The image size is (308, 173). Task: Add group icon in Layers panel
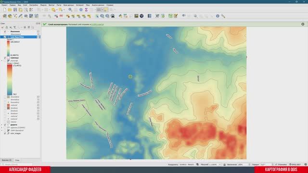click(x=7, y=27)
